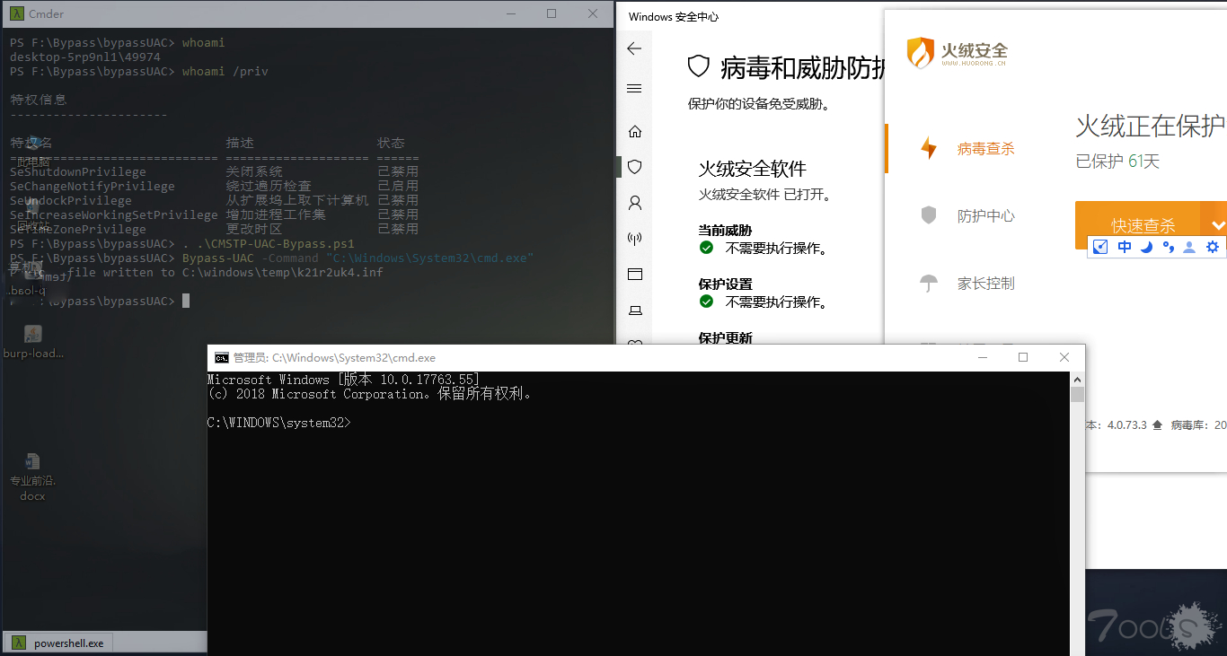Click the green check beside 当前威胁
Image resolution: width=1227 pixels, height=656 pixels.
707,248
